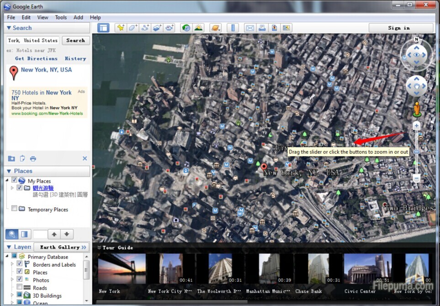Uncheck the Places layer checkbox
This screenshot has height=306, width=440.
point(19,271)
